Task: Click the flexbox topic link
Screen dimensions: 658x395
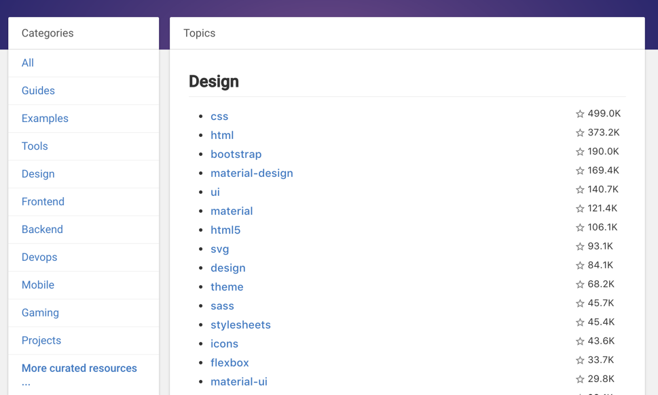Action: click(230, 362)
